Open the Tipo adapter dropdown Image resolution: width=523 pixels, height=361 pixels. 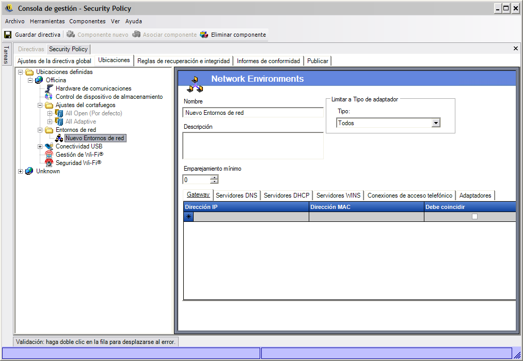[x=436, y=123]
